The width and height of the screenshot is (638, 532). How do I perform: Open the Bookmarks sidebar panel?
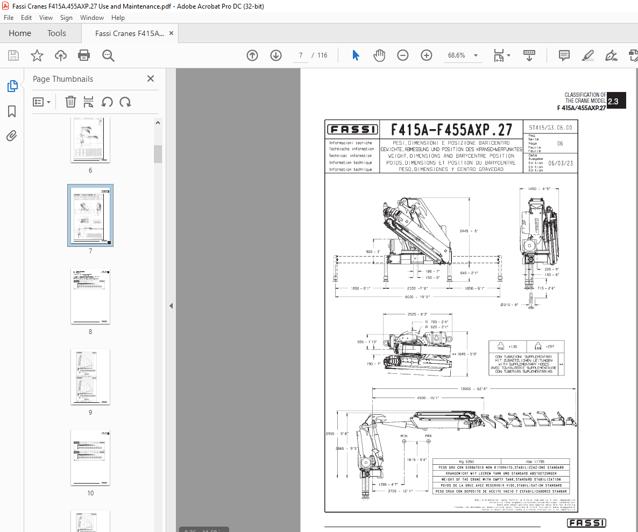click(12, 111)
